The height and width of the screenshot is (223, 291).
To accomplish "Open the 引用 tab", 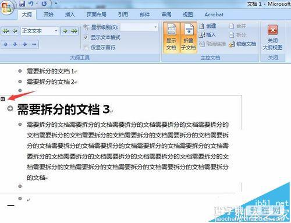I will click(123, 15).
